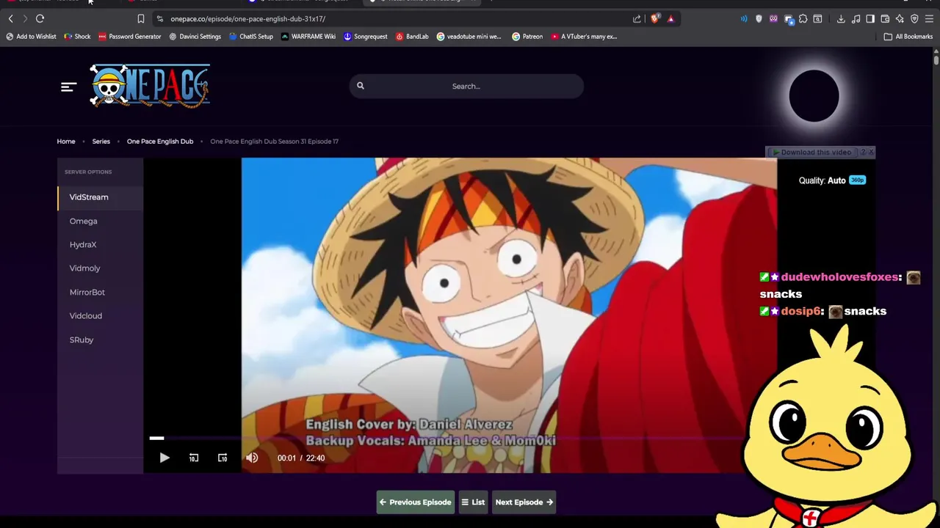
Task: Skip the video forward 10 seconds
Action: coord(223,458)
